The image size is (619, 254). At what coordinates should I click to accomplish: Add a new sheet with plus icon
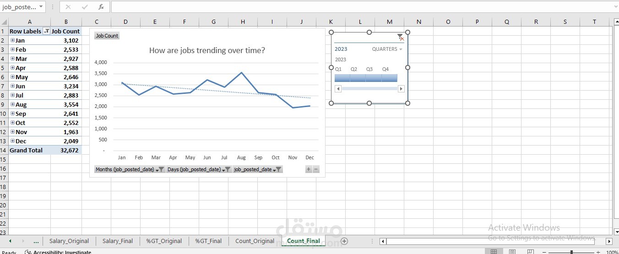click(x=344, y=241)
